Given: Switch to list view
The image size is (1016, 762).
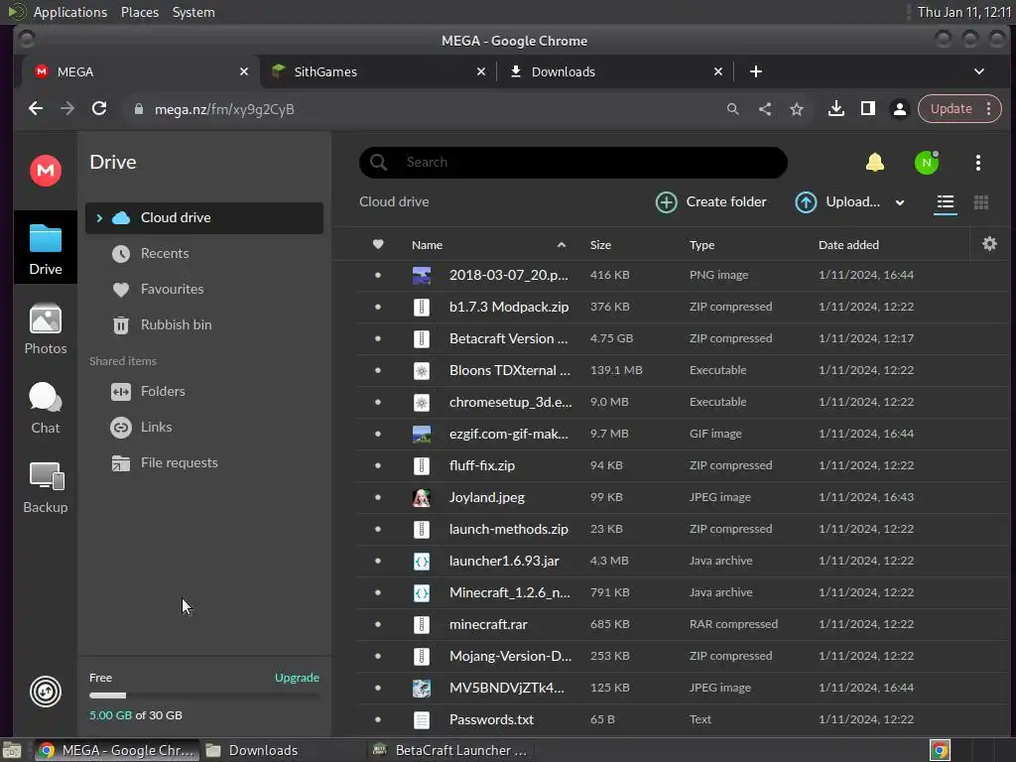Looking at the screenshot, I should pyautogui.click(x=946, y=202).
